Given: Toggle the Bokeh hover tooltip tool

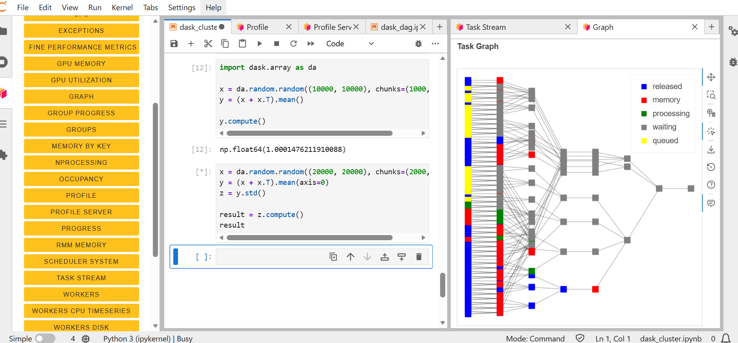Looking at the screenshot, I should tap(711, 203).
